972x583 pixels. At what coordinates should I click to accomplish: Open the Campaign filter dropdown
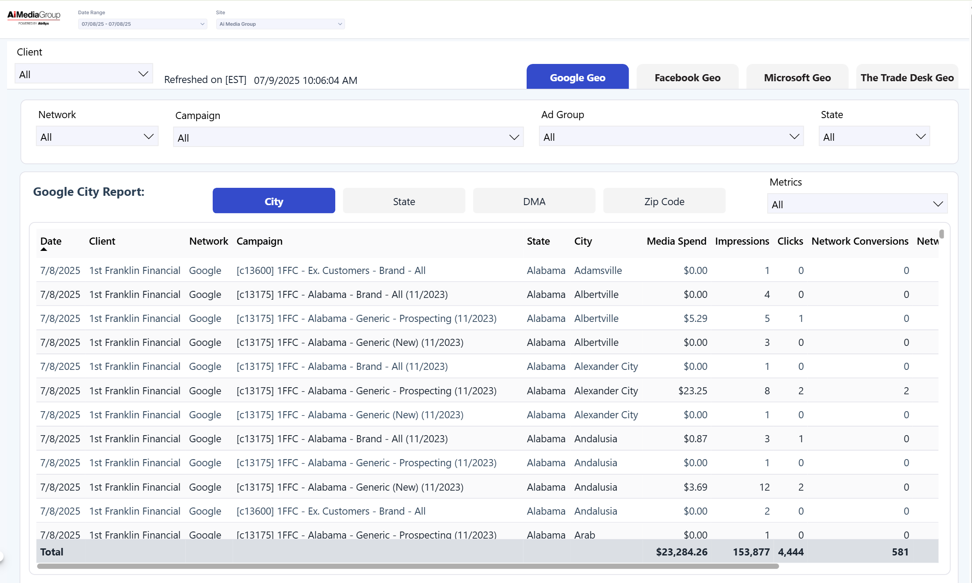[x=348, y=138]
